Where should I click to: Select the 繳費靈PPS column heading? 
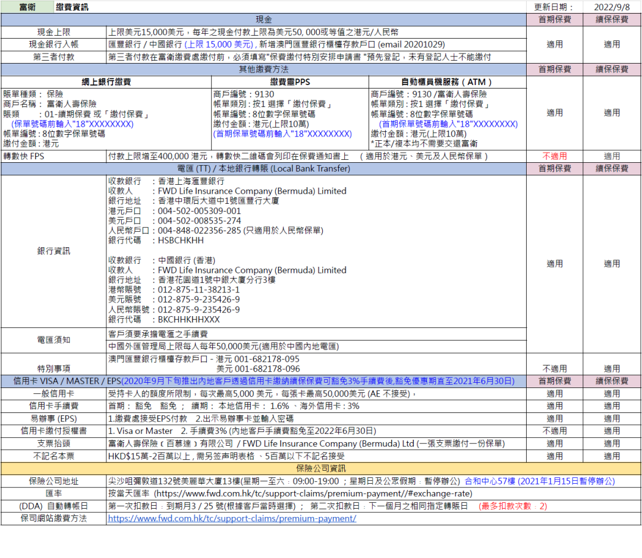[290, 82]
